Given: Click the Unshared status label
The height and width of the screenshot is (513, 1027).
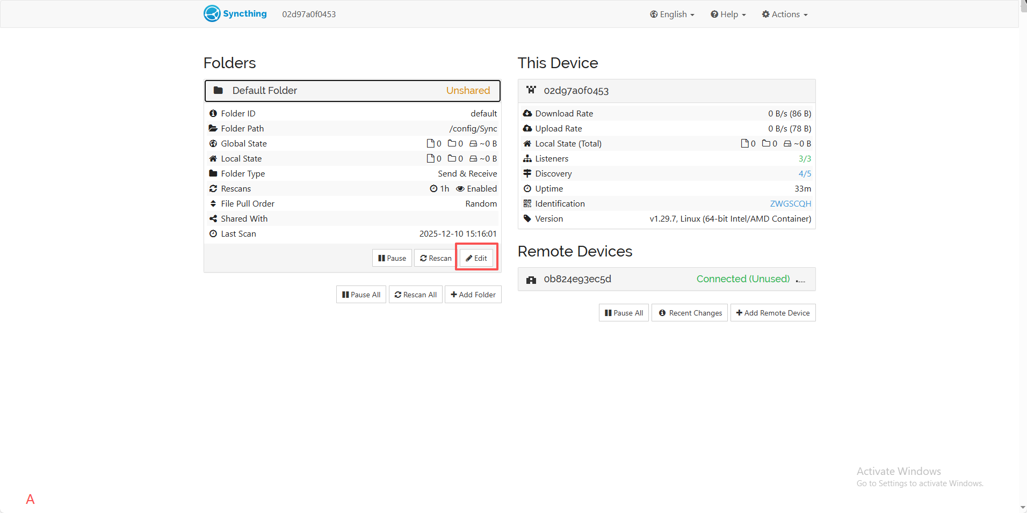Looking at the screenshot, I should point(468,91).
